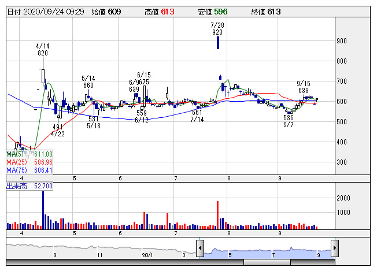Click the right range handle arrow in overview

(334, 248)
